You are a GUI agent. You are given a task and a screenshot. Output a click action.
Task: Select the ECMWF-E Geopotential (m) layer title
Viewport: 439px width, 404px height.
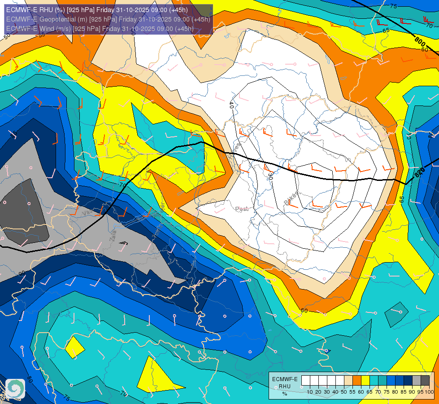tap(108, 19)
